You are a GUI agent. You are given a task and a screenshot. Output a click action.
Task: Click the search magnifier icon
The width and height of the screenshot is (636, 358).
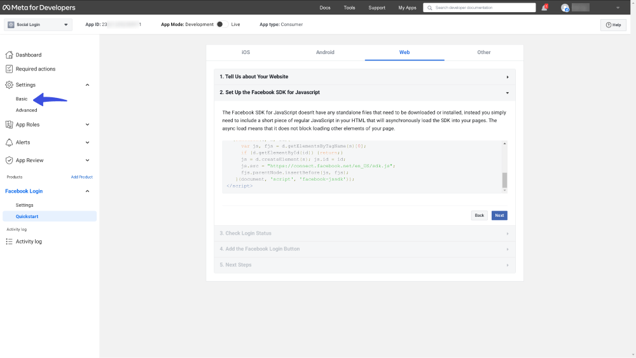tap(429, 8)
